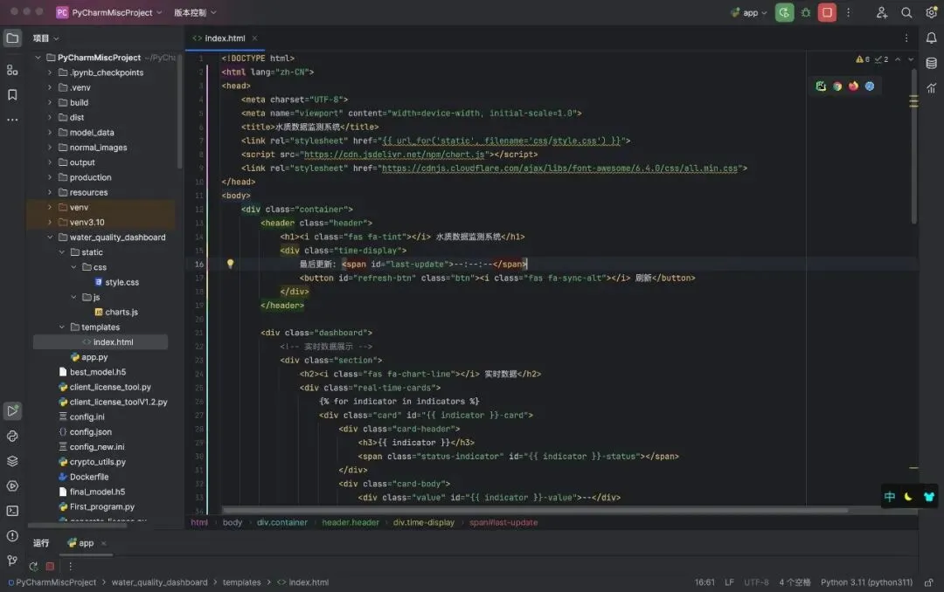Open the Problems tool window icon
Image resolution: width=944 pixels, height=592 pixels.
(12, 536)
